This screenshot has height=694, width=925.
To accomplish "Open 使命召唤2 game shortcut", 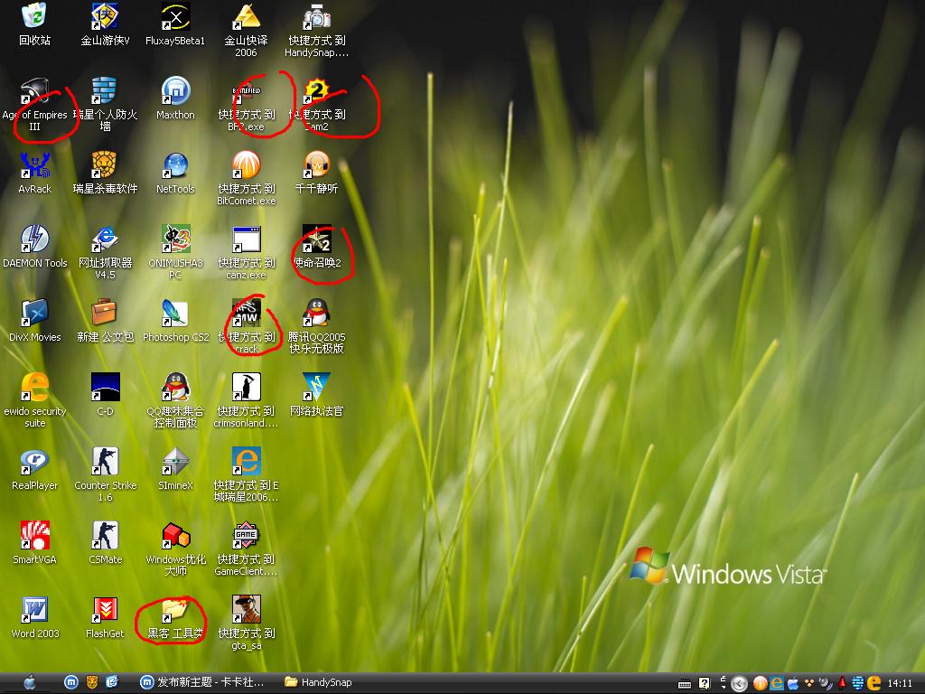I will (x=316, y=239).
